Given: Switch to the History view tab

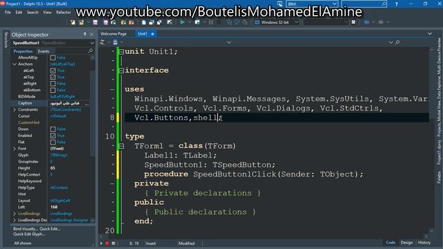Looking at the screenshot, I should pos(424,243).
